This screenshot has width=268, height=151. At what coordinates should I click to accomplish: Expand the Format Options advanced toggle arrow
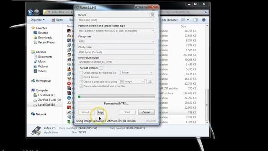pos(101,68)
